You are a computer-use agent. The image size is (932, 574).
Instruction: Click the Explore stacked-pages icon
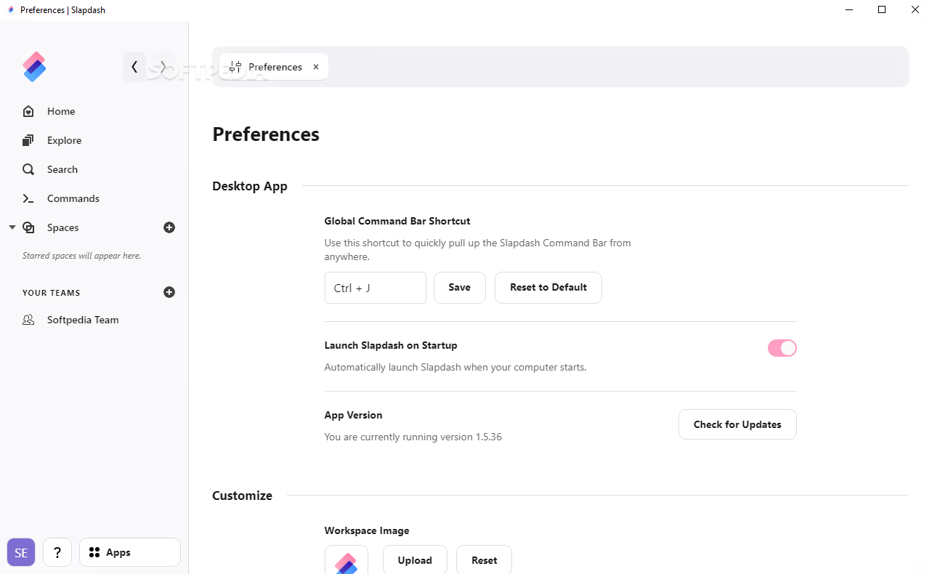tap(28, 140)
